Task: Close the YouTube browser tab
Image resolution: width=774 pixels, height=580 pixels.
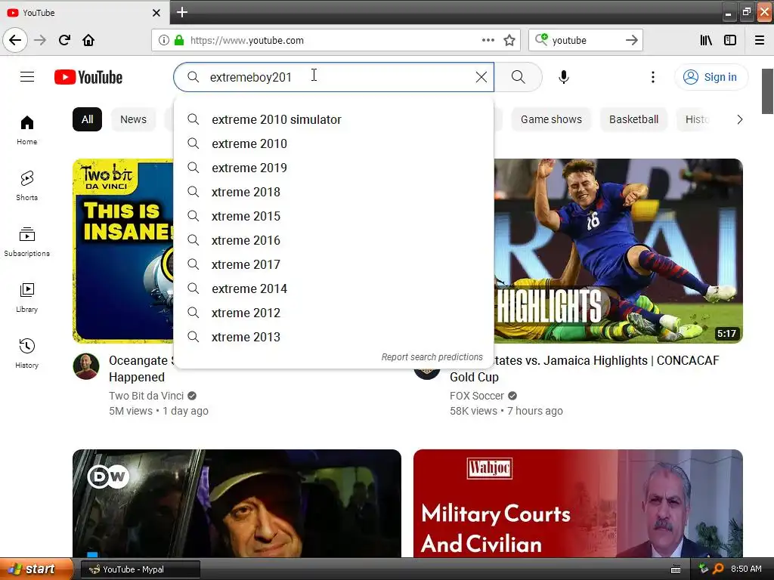Action: [x=156, y=13]
